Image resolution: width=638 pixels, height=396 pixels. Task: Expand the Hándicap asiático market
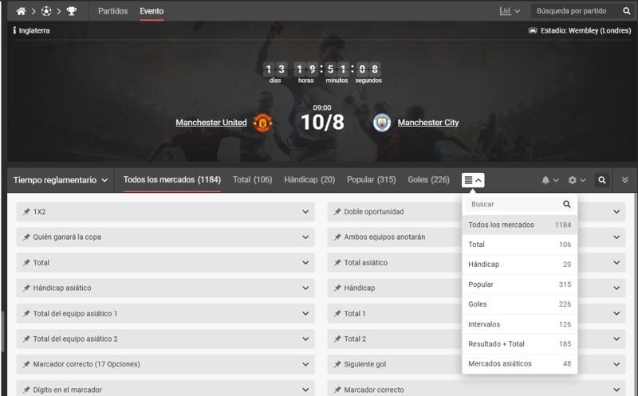(165, 288)
